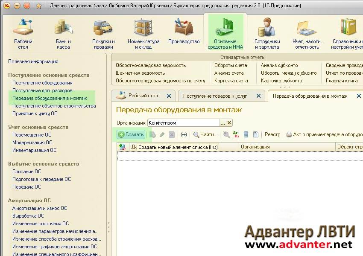363x256 pixels.
Task: Open the Покупки и продажи section
Action: (103, 34)
